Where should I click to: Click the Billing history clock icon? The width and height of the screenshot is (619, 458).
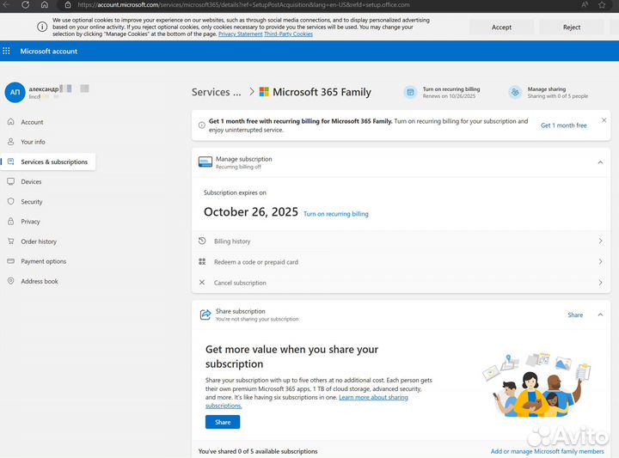(x=202, y=241)
